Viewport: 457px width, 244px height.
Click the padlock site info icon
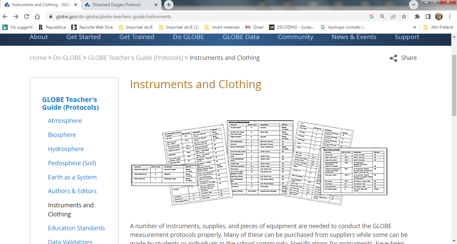tap(51, 16)
